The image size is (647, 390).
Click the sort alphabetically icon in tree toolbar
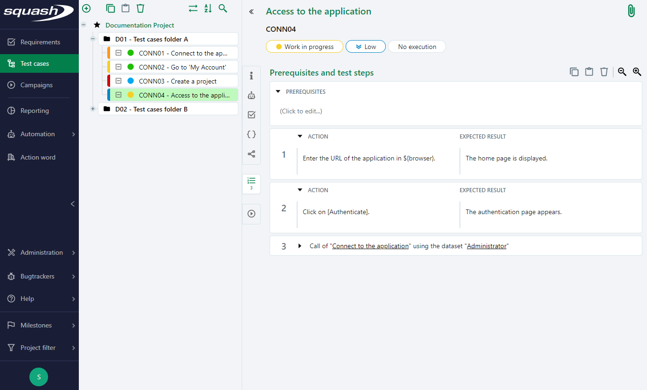tap(208, 8)
